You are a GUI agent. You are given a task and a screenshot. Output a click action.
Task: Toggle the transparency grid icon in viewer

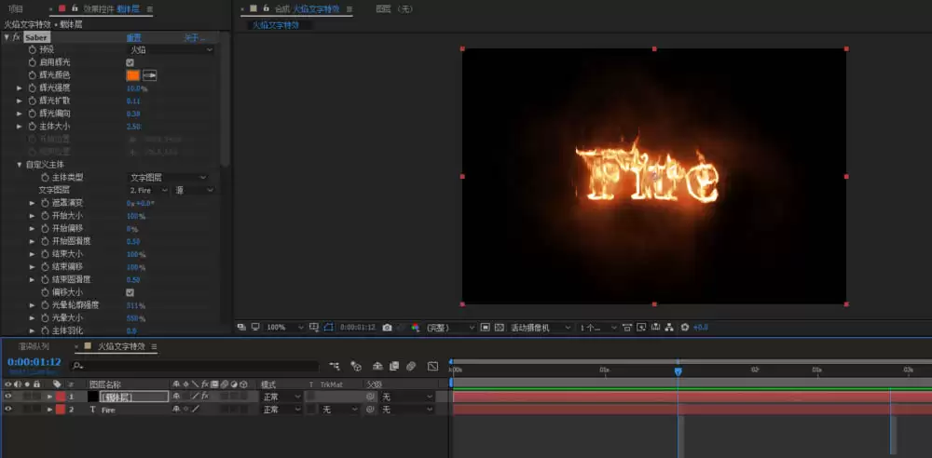(500, 328)
